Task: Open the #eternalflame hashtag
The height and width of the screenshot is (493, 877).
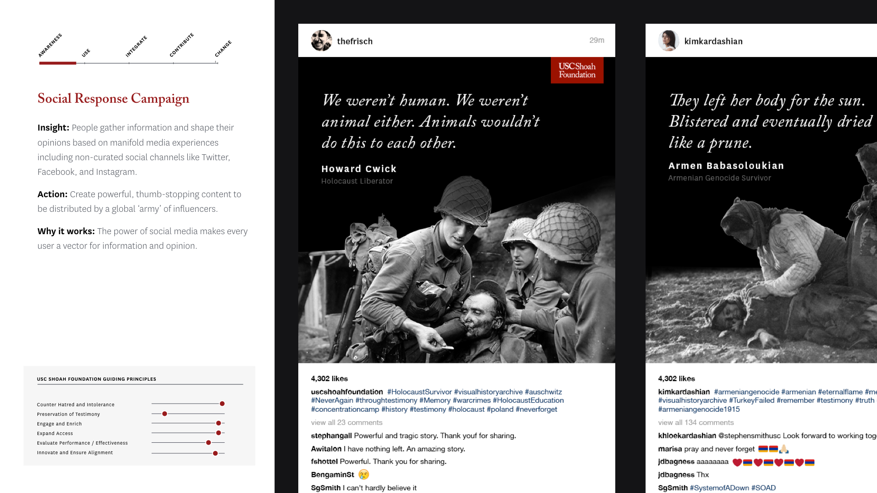Action: pyautogui.click(x=840, y=392)
